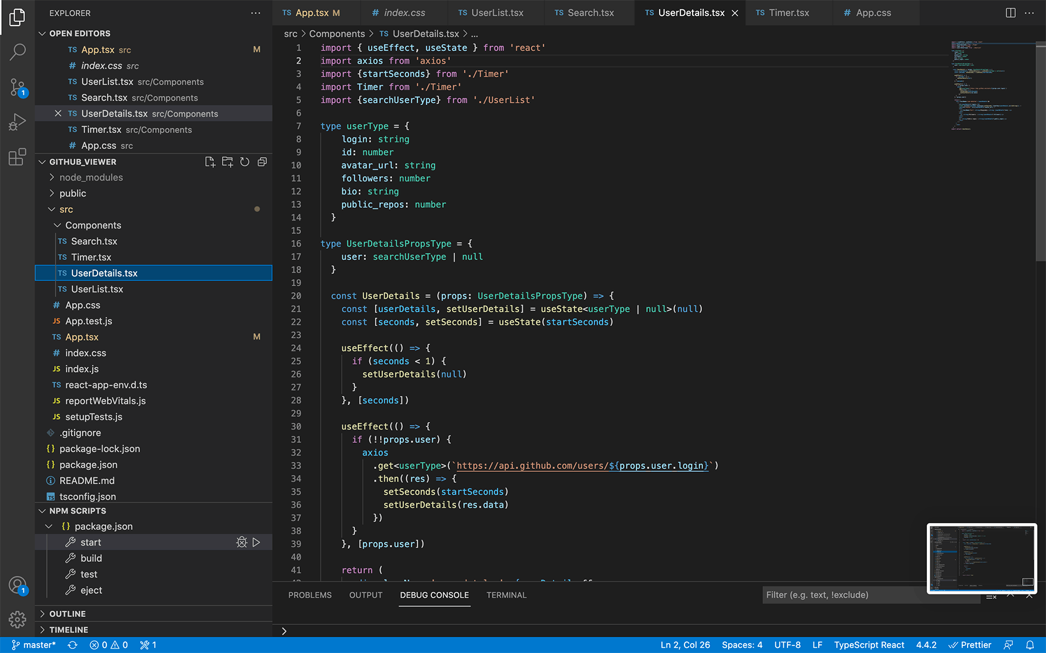Debug the start npm script

[x=242, y=542]
